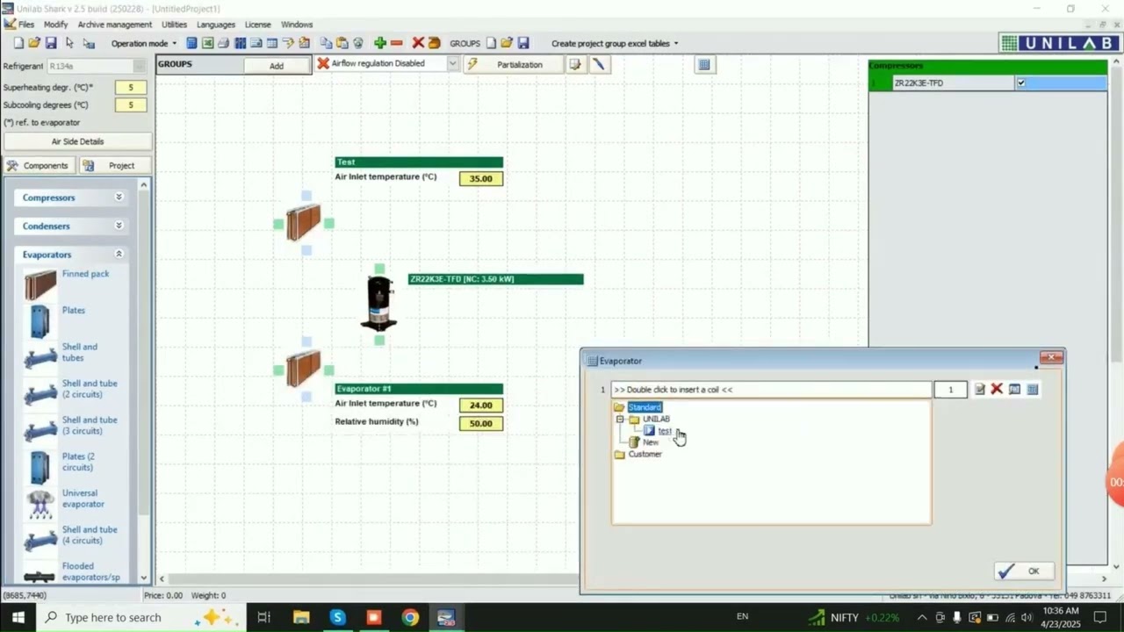Collapse the UNILAB folder tree node
This screenshot has width=1124, height=632.
[620, 419]
